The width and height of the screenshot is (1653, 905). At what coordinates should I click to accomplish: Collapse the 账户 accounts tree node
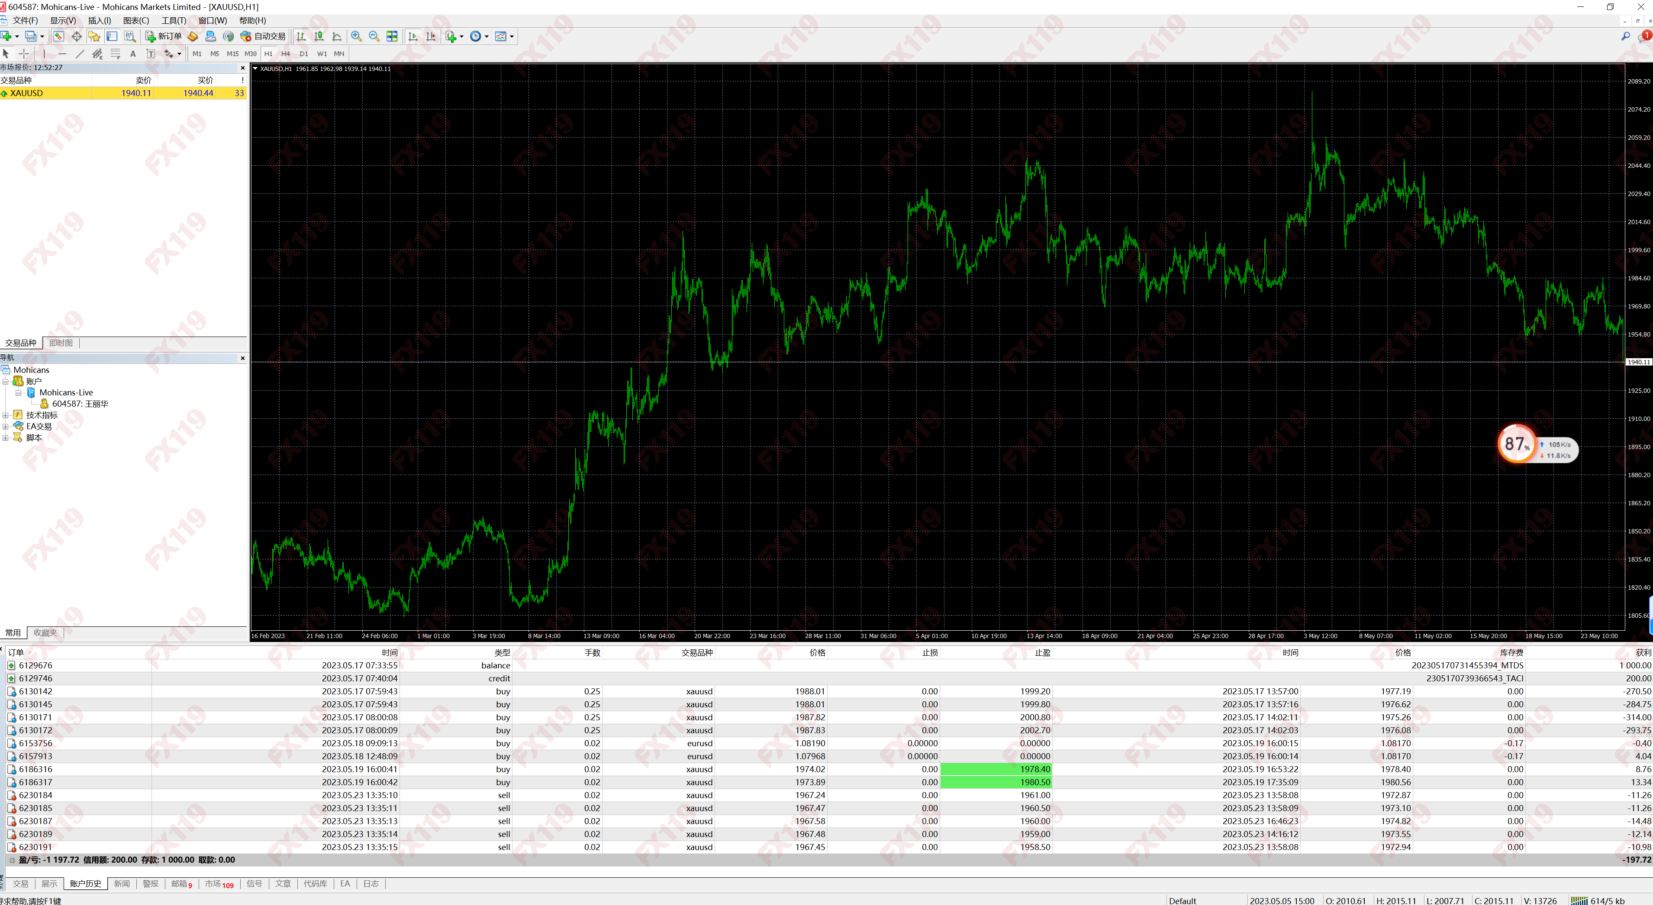tap(6, 382)
